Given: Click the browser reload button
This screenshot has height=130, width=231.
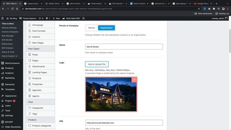Looking at the screenshot, I should pyautogui.click(x=12, y=9).
